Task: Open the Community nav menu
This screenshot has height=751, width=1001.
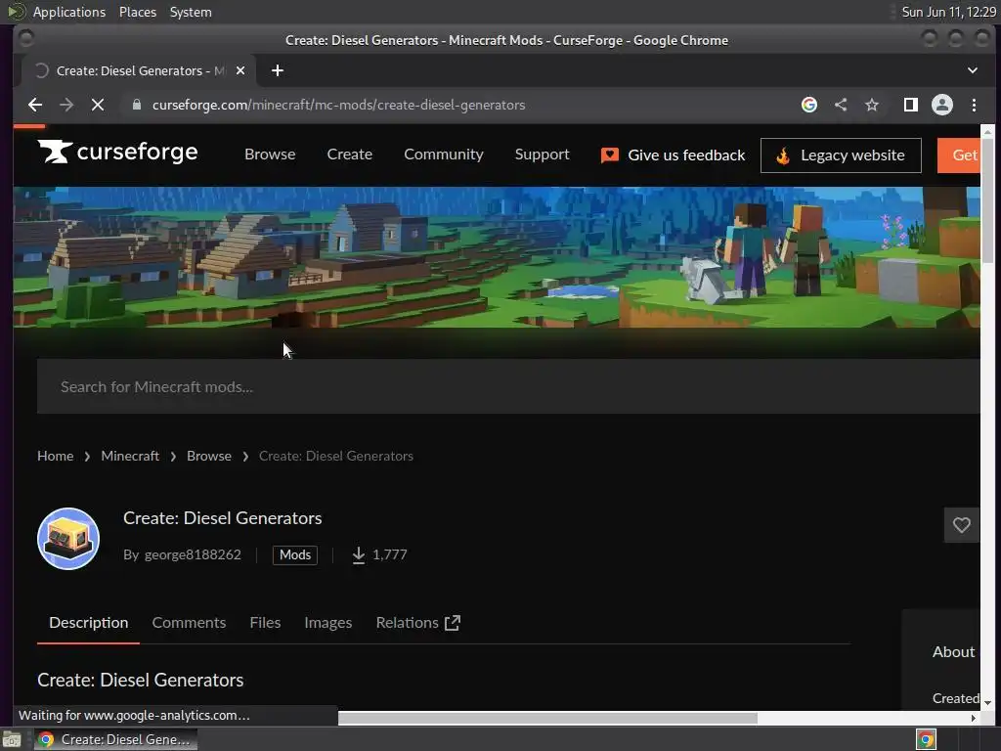Action: 444,155
